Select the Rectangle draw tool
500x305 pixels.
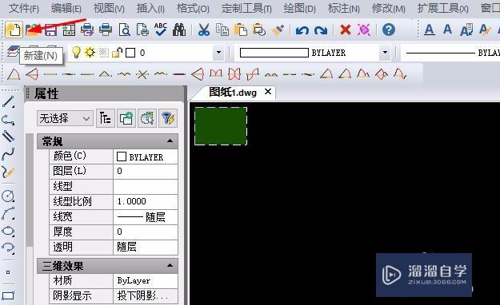click(8, 295)
